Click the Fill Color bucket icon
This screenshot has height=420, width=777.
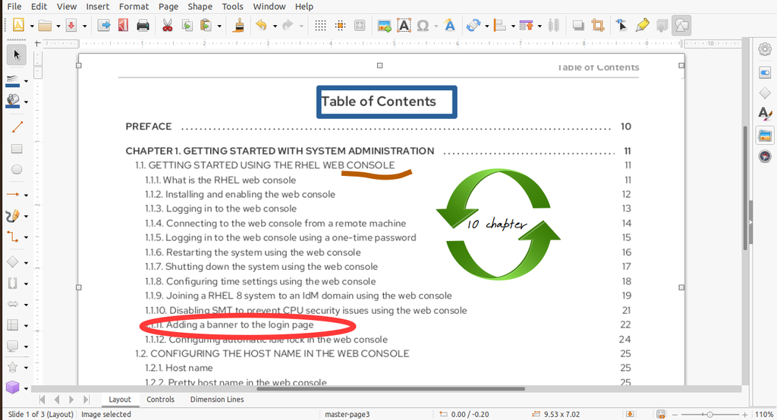point(13,102)
